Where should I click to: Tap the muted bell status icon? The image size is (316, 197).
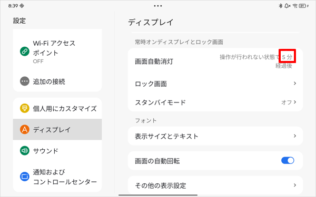[288, 6]
